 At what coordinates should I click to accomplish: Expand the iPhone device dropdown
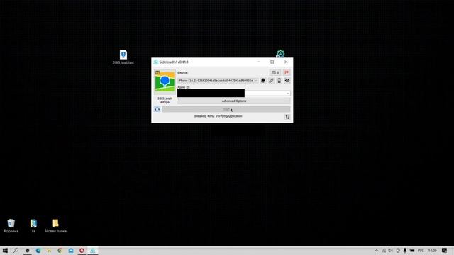(x=218, y=81)
